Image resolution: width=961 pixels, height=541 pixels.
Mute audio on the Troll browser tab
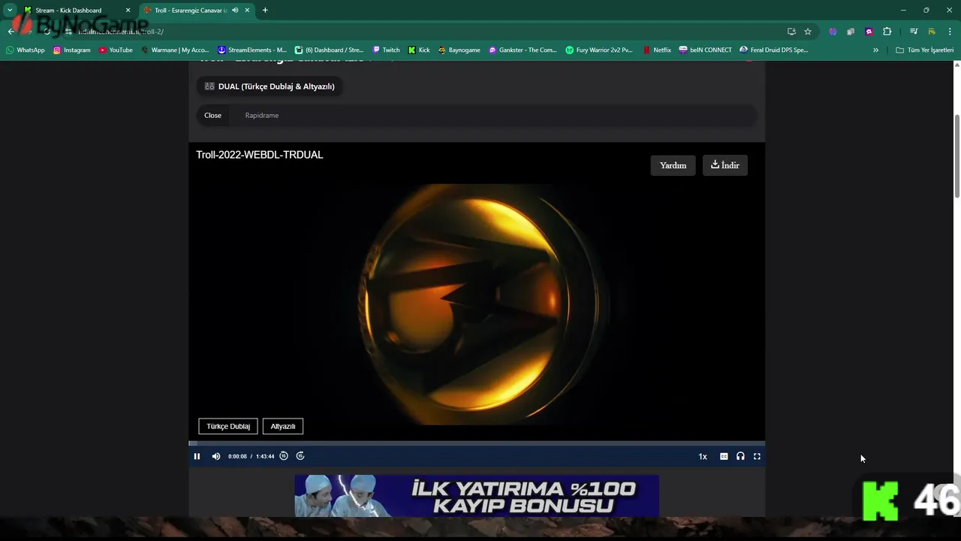[x=235, y=11]
